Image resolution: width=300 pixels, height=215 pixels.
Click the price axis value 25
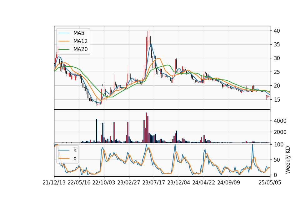277,72
